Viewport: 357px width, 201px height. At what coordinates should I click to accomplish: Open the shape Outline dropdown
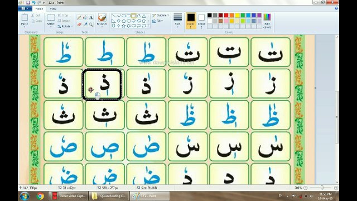[x=161, y=15]
